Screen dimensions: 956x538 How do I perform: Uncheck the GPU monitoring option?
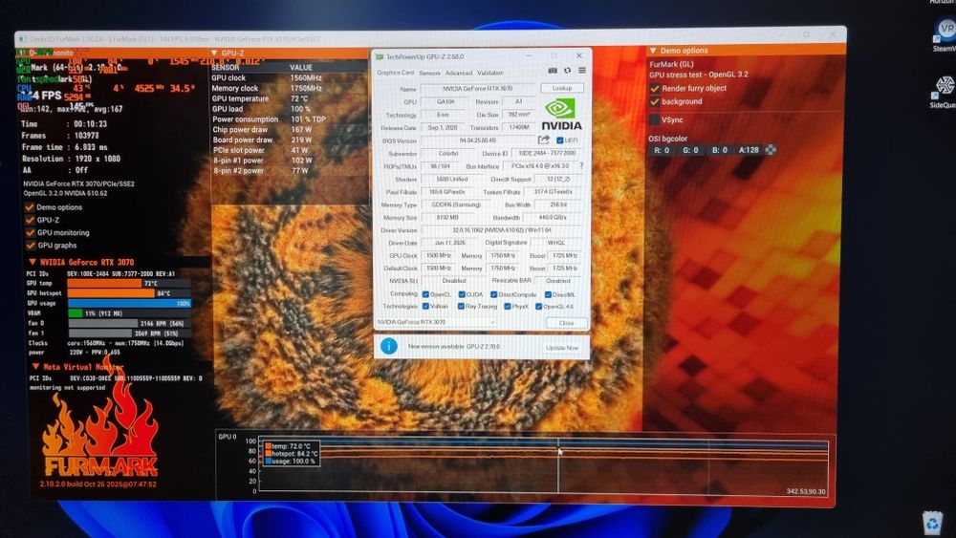click(x=30, y=233)
